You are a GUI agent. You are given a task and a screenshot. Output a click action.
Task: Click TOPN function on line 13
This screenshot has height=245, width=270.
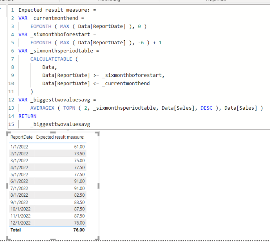click(69, 108)
